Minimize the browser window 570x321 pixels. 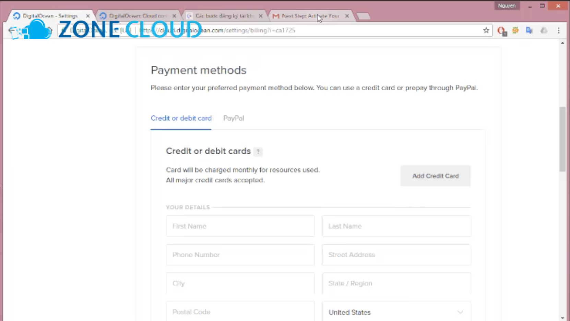pyautogui.click(x=530, y=6)
